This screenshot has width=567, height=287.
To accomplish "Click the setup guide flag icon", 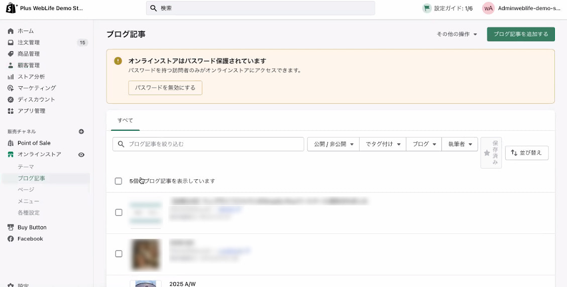I will (x=427, y=9).
